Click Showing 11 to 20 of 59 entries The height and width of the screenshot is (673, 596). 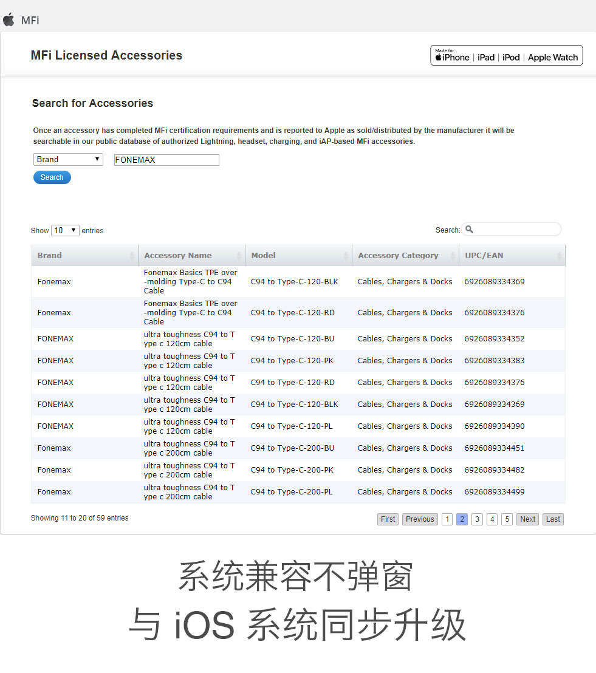click(80, 518)
